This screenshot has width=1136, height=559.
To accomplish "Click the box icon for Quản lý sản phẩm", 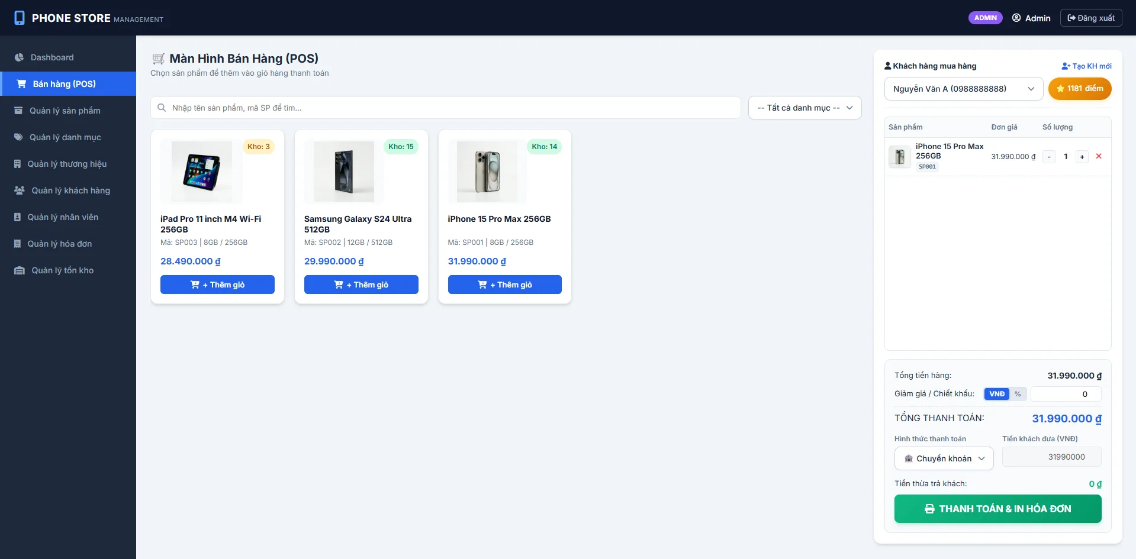I will (18, 111).
